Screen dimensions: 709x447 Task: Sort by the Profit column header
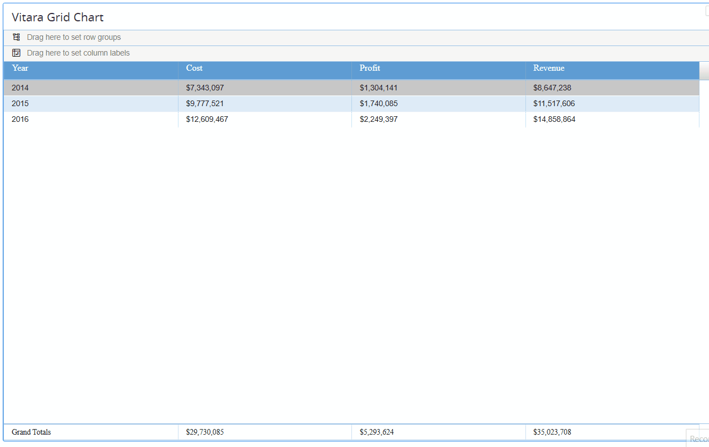370,68
